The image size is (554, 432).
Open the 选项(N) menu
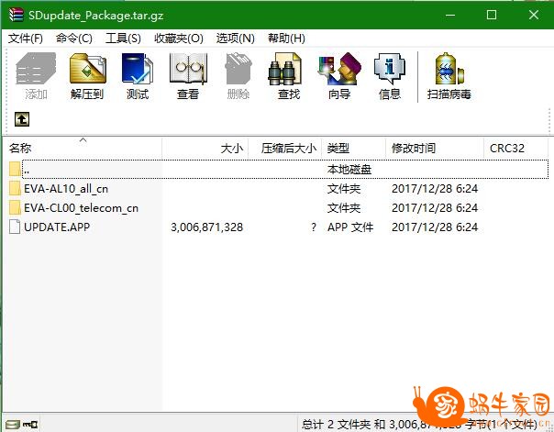click(x=236, y=39)
